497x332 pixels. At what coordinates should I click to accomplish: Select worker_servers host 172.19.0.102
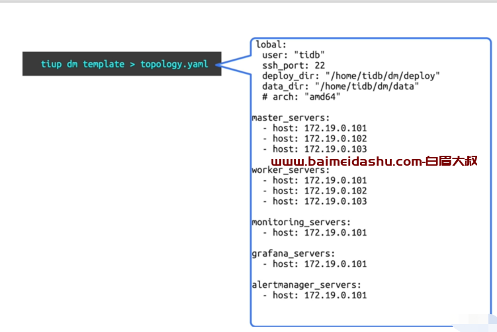tap(315, 191)
